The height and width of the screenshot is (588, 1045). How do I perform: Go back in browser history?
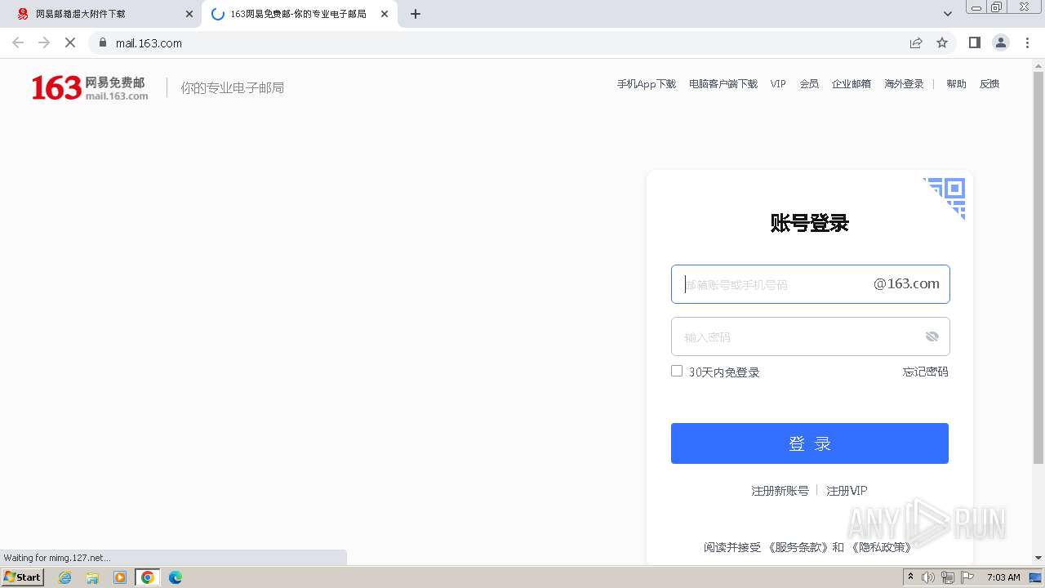[x=18, y=42]
